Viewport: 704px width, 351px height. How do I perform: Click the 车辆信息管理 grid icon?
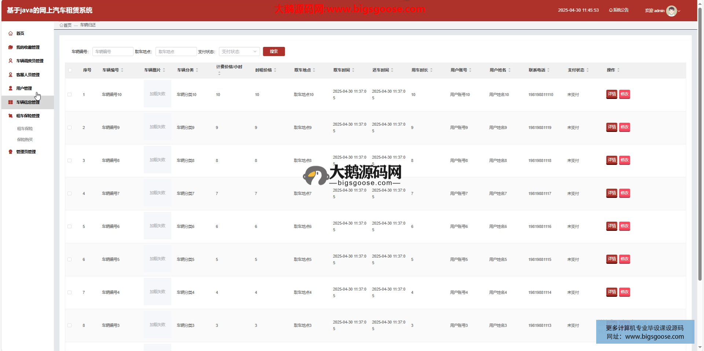(x=11, y=102)
